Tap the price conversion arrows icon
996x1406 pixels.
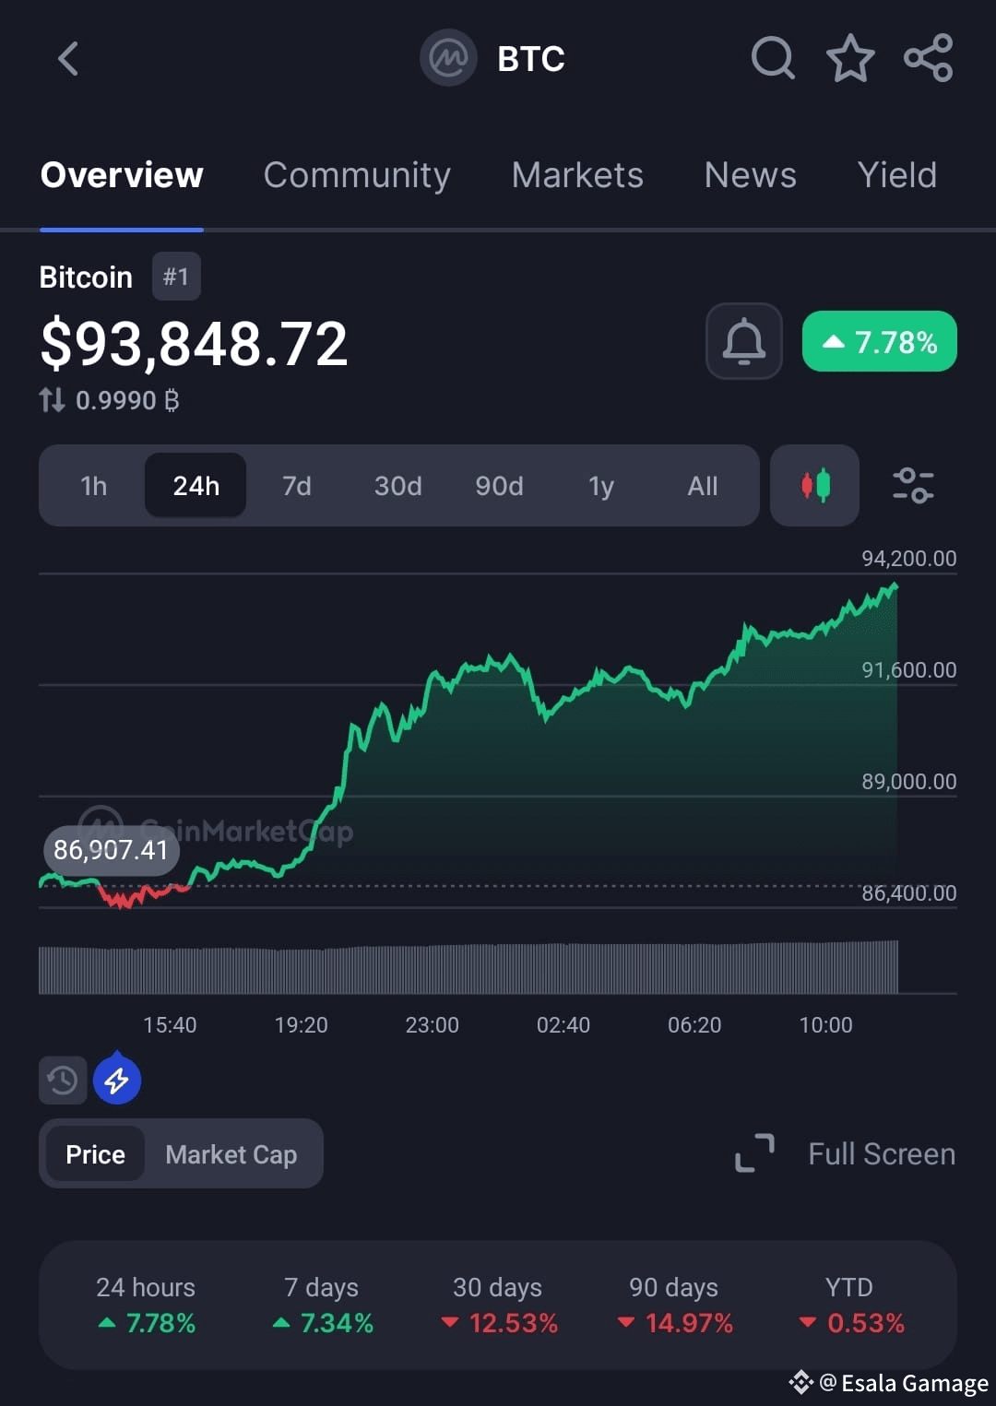tap(53, 400)
